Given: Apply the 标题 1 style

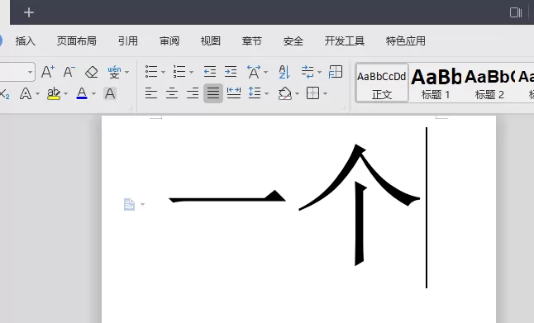Looking at the screenshot, I should pyautogui.click(x=436, y=83).
